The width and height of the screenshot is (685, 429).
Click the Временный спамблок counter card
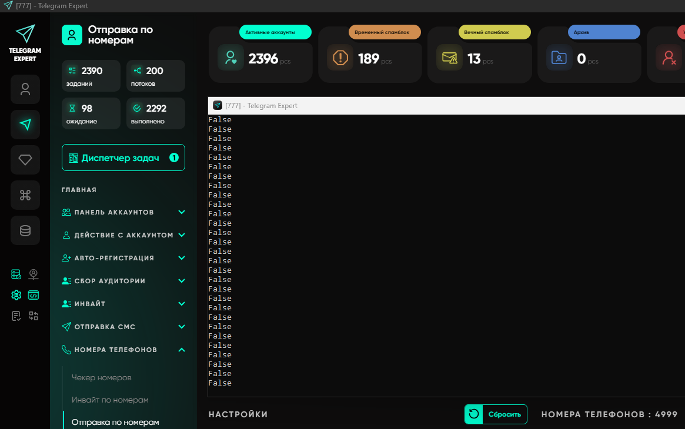click(370, 55)
